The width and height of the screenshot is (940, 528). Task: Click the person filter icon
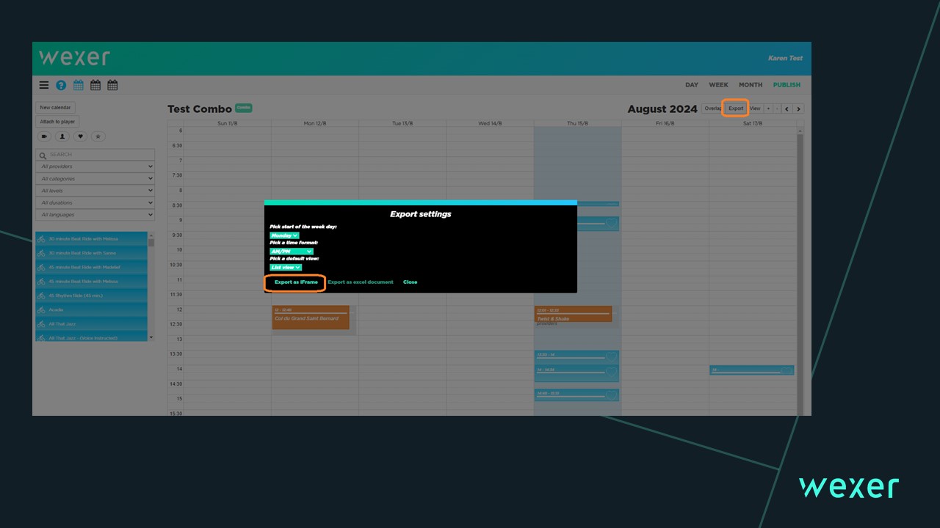click(62, 136)
